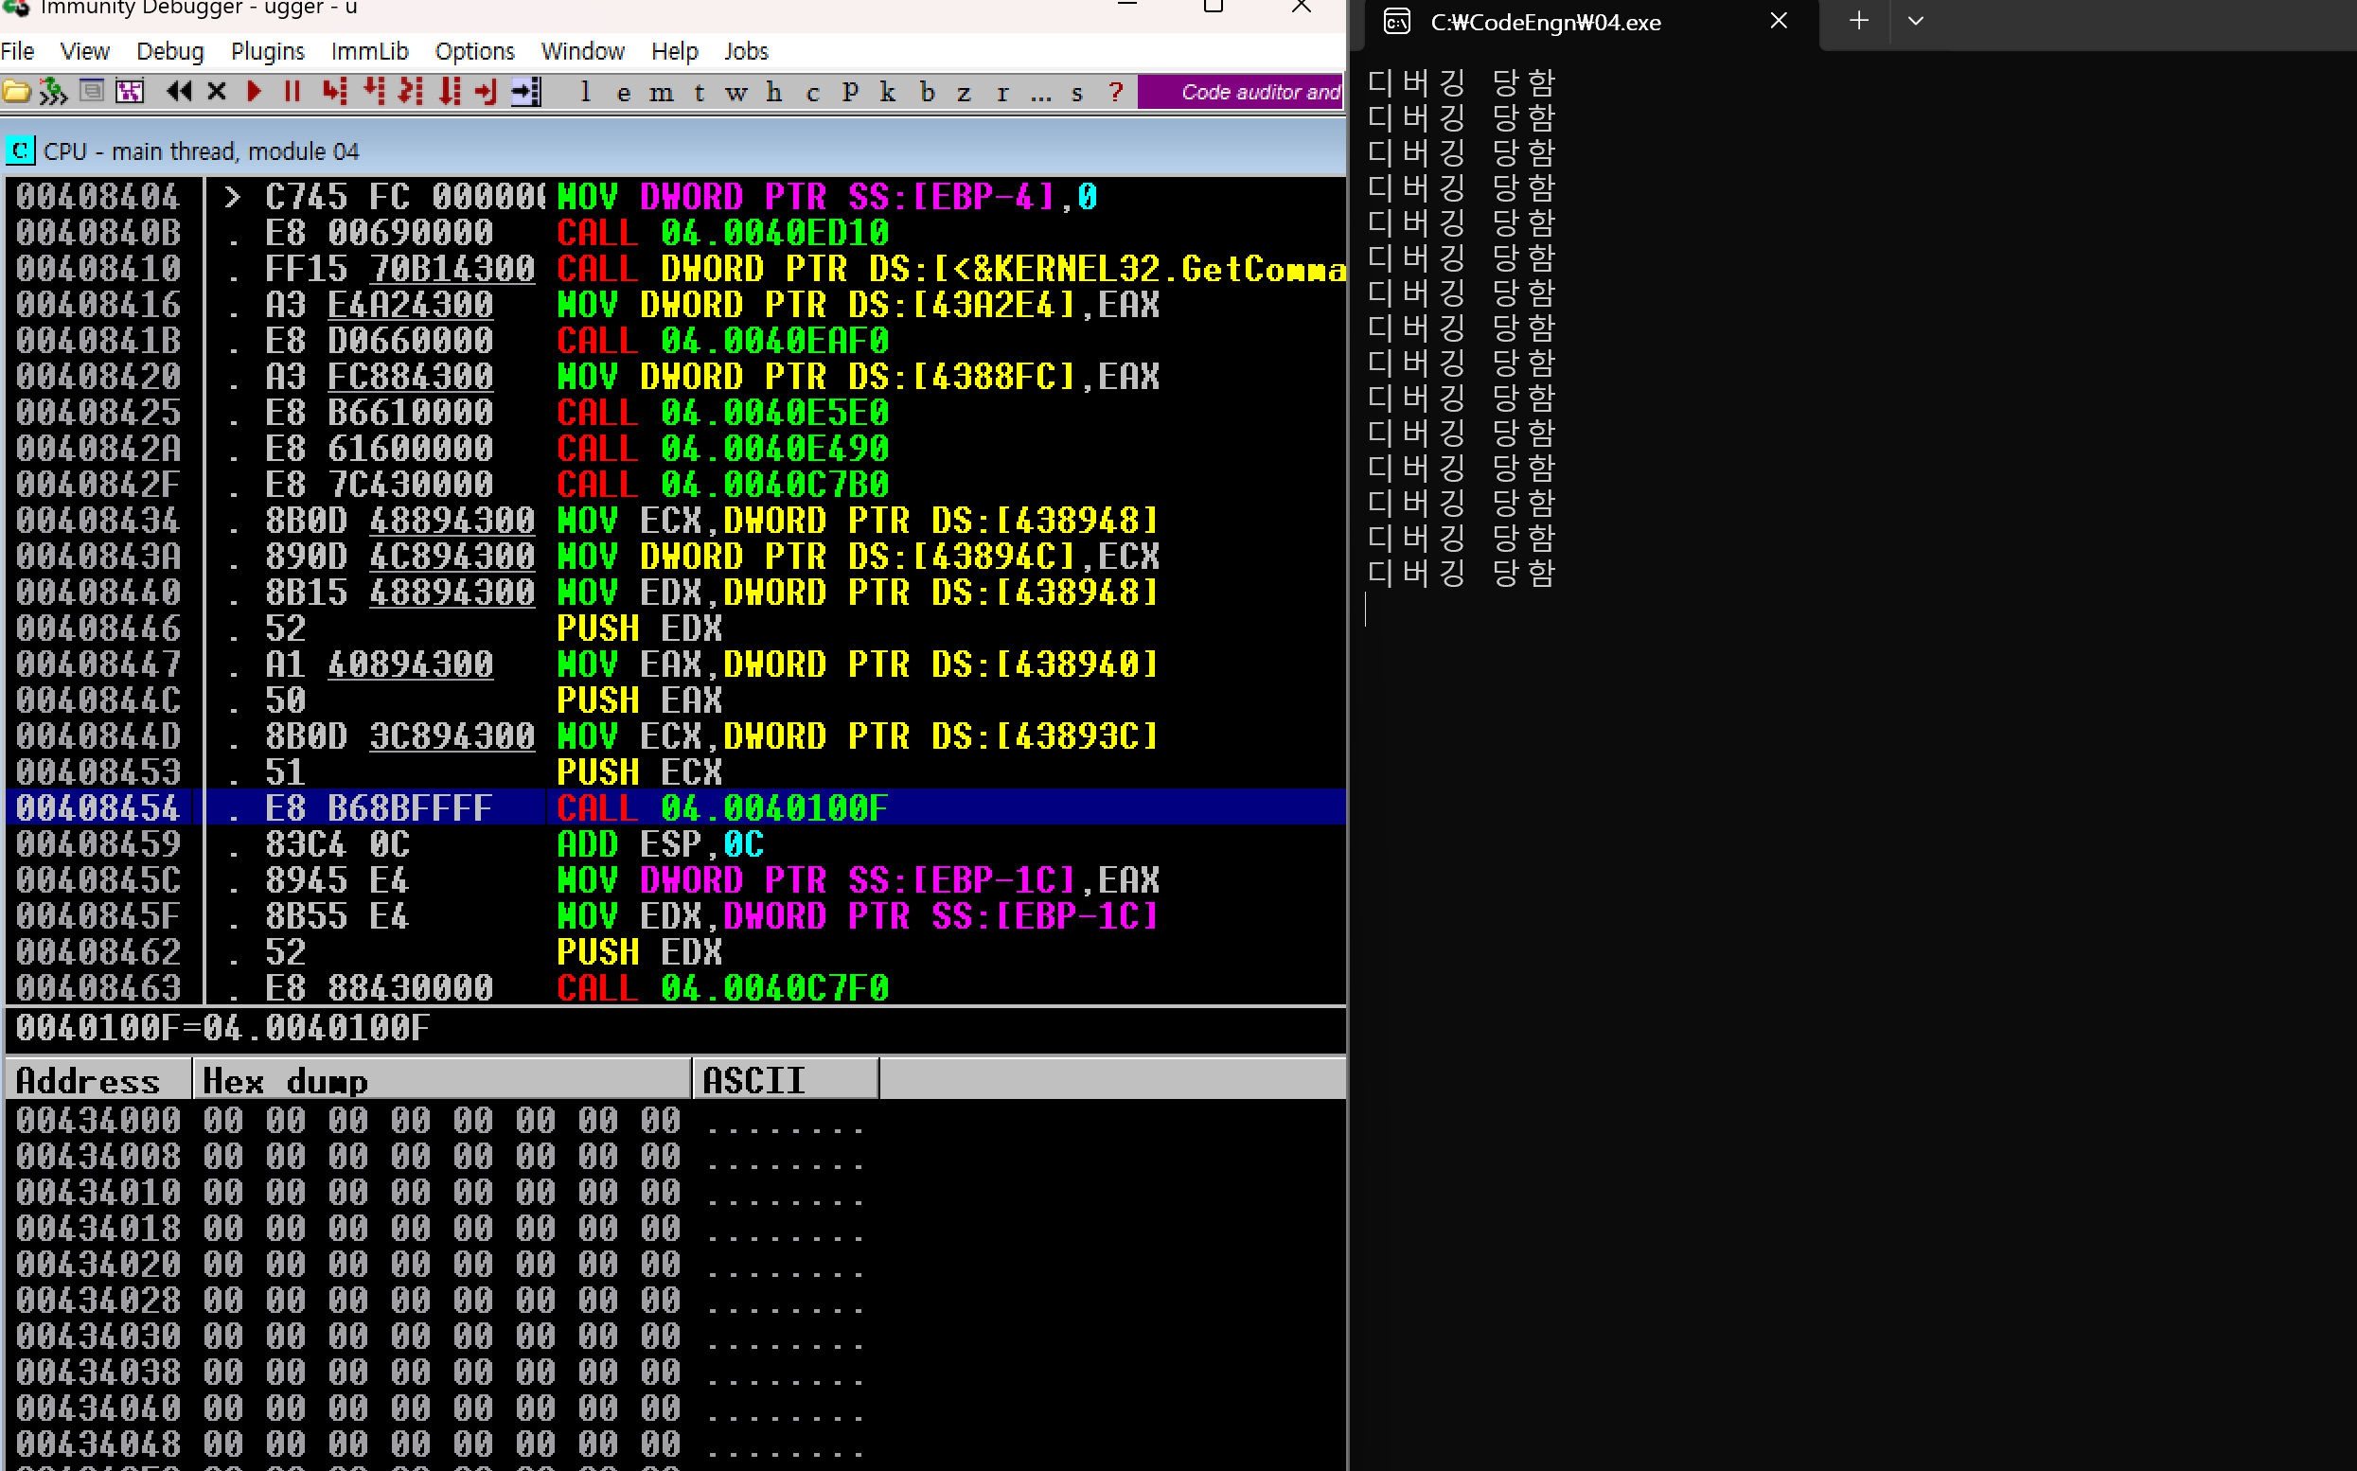Click the Pause execution icon
Image resolution: width=2357 pixels, height=1471 pixels.
pos(291,92)
